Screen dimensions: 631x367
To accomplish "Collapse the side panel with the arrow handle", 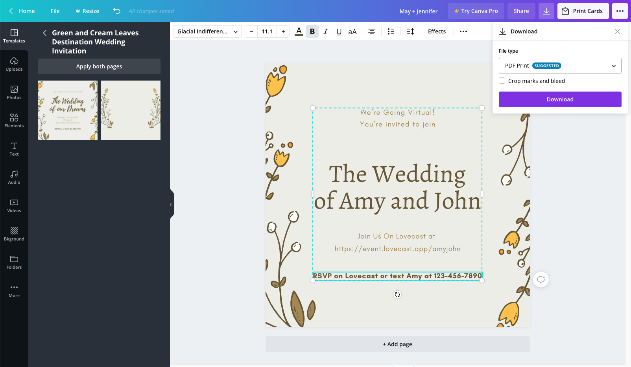I will coord(171,204).
